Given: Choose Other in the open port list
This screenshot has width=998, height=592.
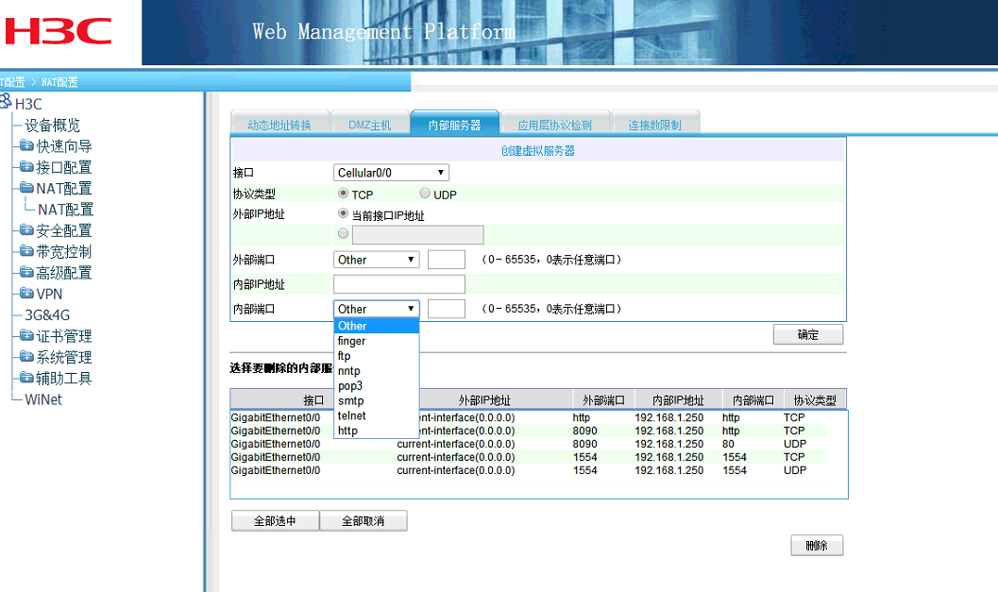Looking at the screenshot, I should tap(376, 326).
